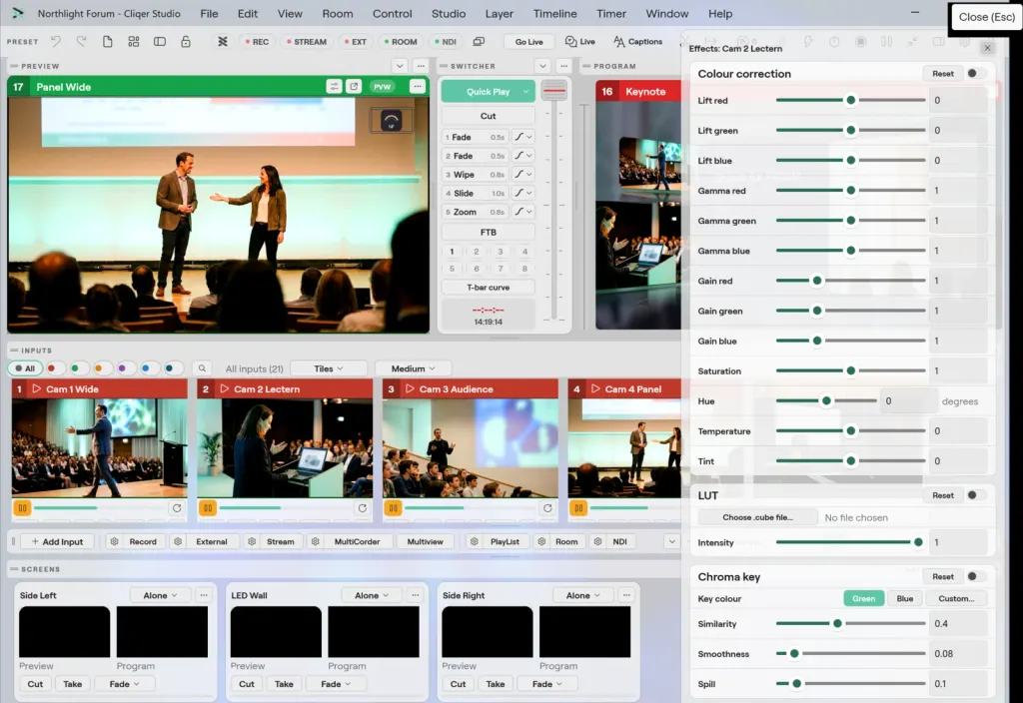Enable the Chroma key switch

point(976,576)
